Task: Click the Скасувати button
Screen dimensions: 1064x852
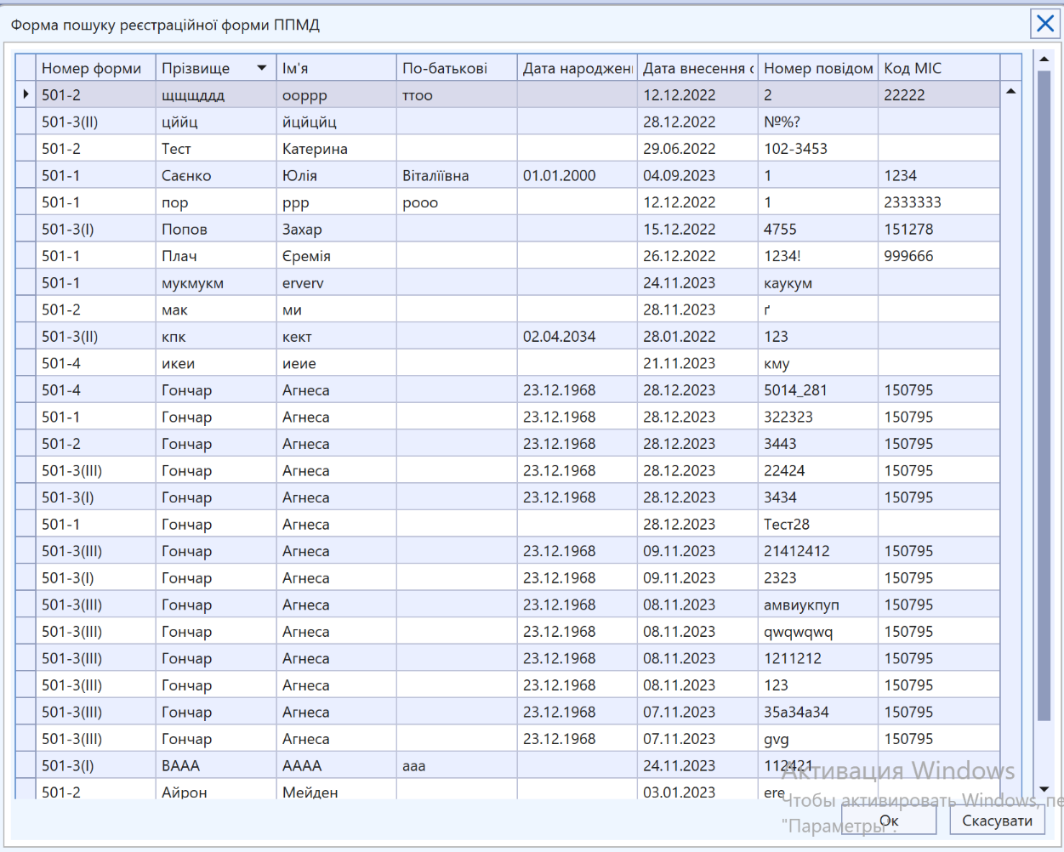Action: 997,821
